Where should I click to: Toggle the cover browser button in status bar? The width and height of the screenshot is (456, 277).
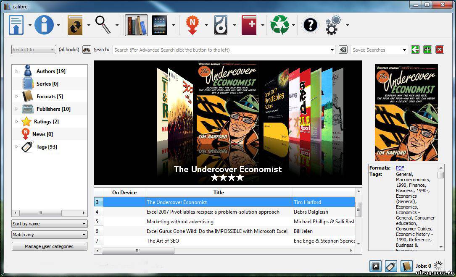point(375,266)
